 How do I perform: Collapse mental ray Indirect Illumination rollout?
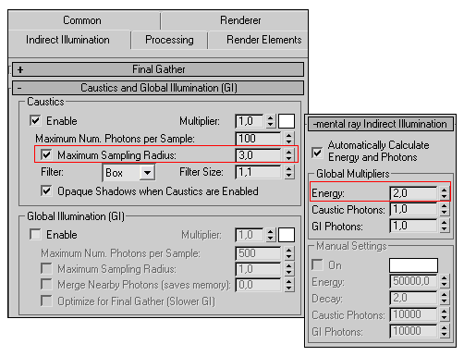[381, 124]
